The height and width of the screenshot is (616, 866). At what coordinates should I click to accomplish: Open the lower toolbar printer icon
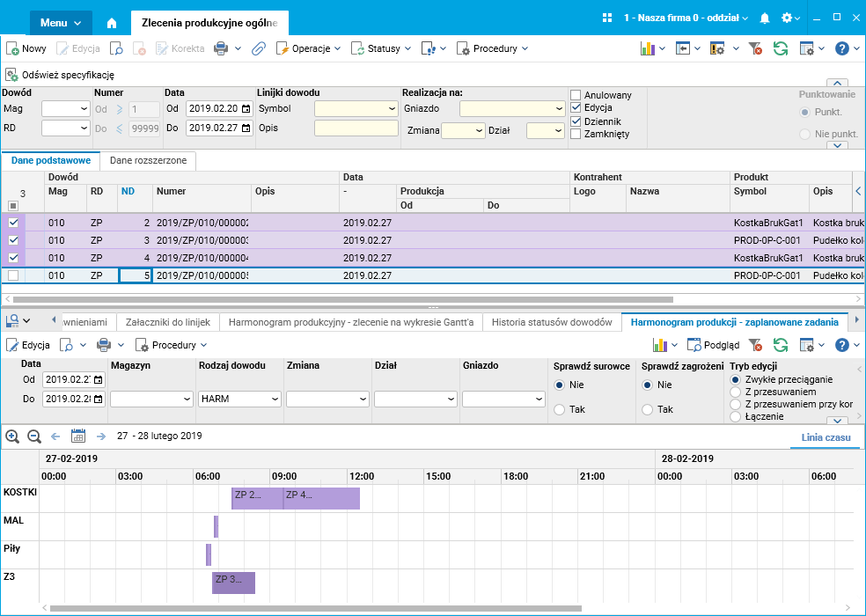click(x=104, y=345)
